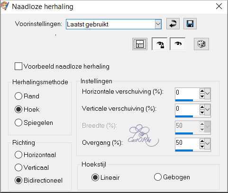
Task: Toggle the show/hide previews icon
Action: point(140,44)
